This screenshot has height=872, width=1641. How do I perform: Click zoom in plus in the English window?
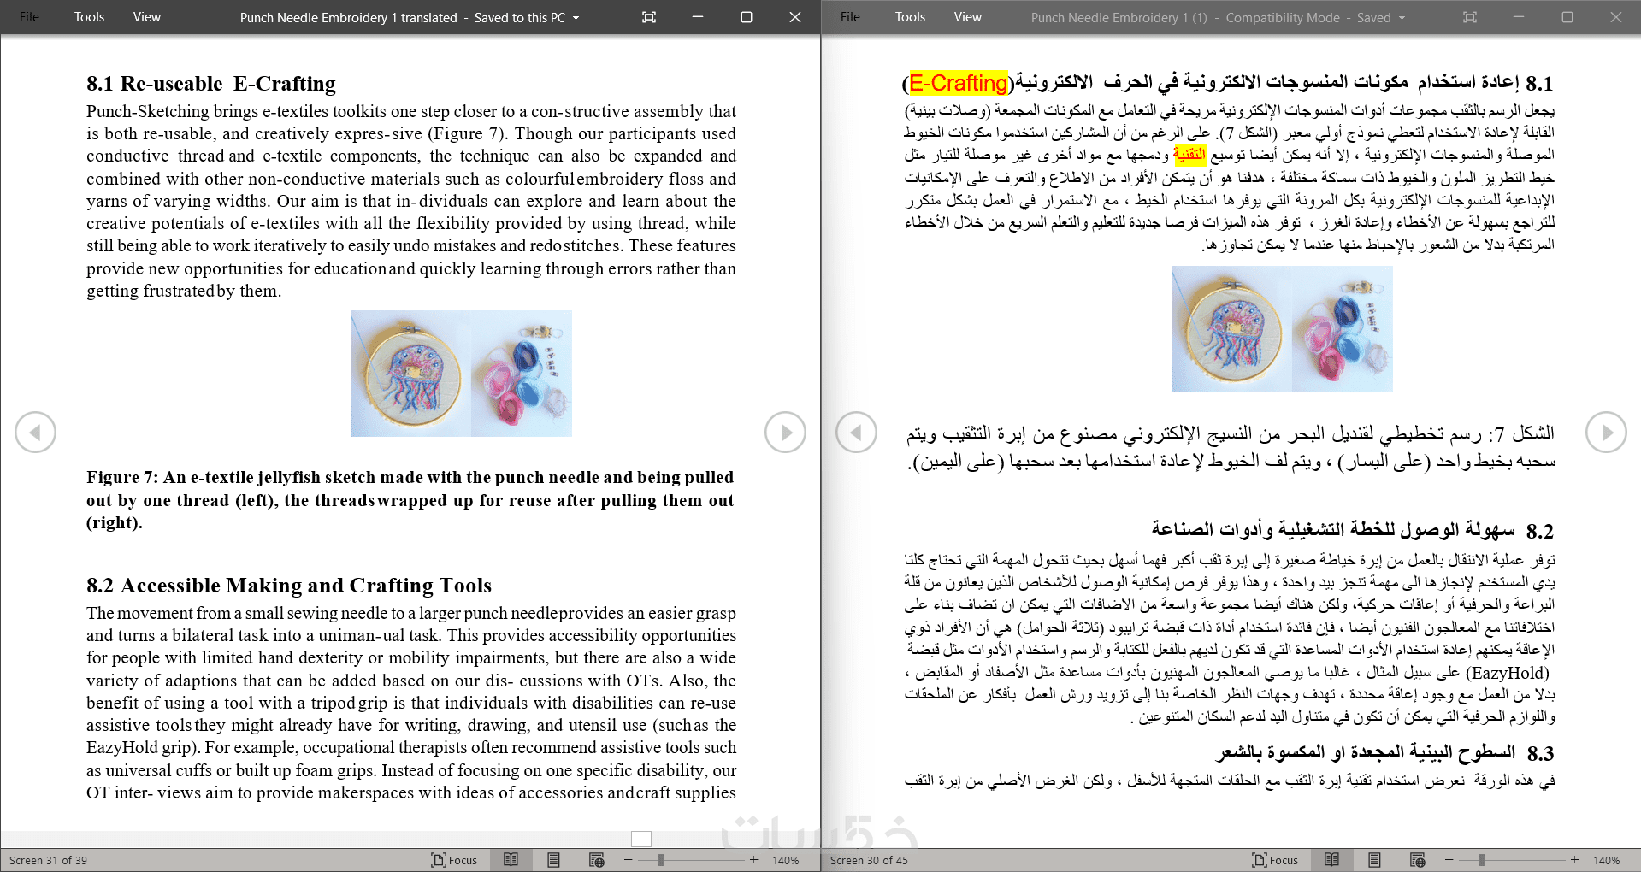[753, 860]
